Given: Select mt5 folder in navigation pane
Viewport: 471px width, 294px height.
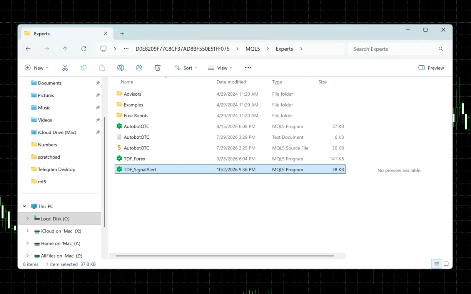Looking at the screenshot, I should pyautogui.click(x=42, y=181).
